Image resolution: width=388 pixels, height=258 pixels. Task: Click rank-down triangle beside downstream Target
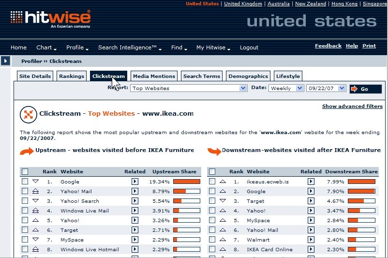pos(223,200)
